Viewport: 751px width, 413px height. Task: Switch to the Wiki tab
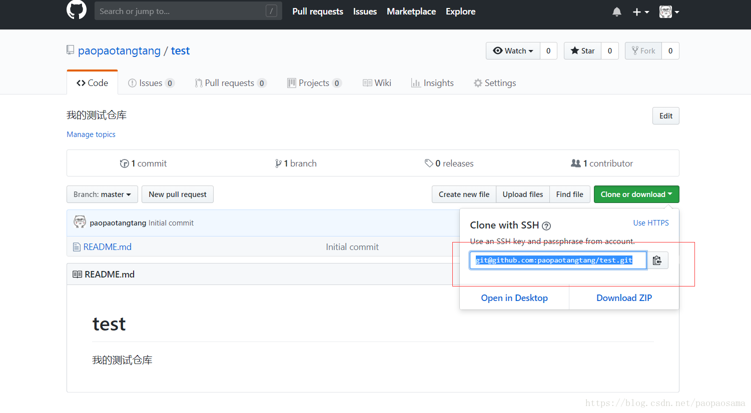(x=377, y=83)
